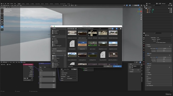Select the Transform tool in viewport toolbar
Screen dimensions: 173x96
(2, 22)
